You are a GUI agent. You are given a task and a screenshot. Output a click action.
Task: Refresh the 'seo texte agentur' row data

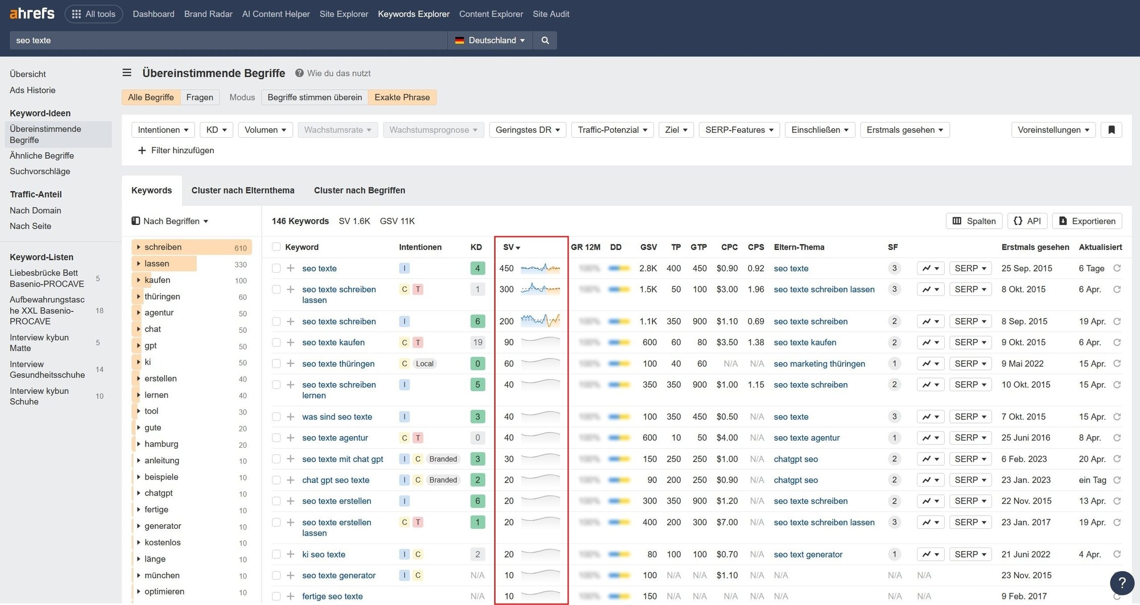pos(1117,438)
